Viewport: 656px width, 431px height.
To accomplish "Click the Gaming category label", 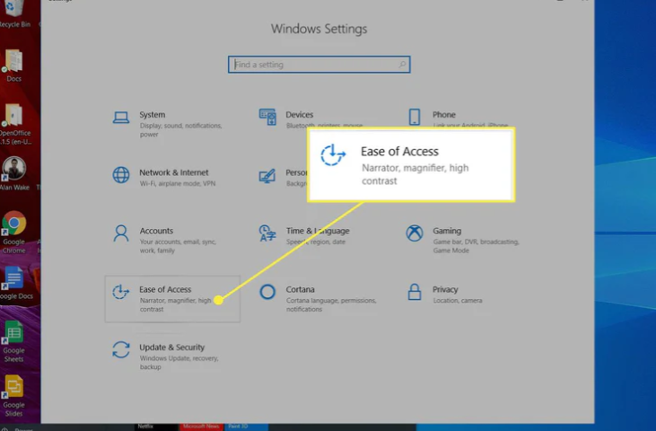I will [x=447, y=231].
